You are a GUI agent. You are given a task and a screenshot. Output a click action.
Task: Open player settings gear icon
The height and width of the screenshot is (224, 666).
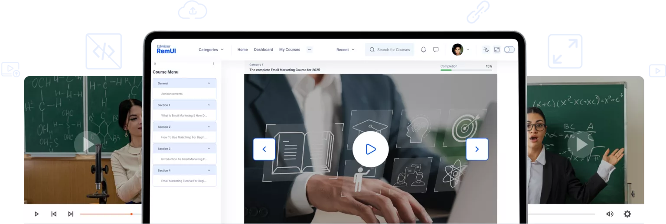click(x=627, y=214)
